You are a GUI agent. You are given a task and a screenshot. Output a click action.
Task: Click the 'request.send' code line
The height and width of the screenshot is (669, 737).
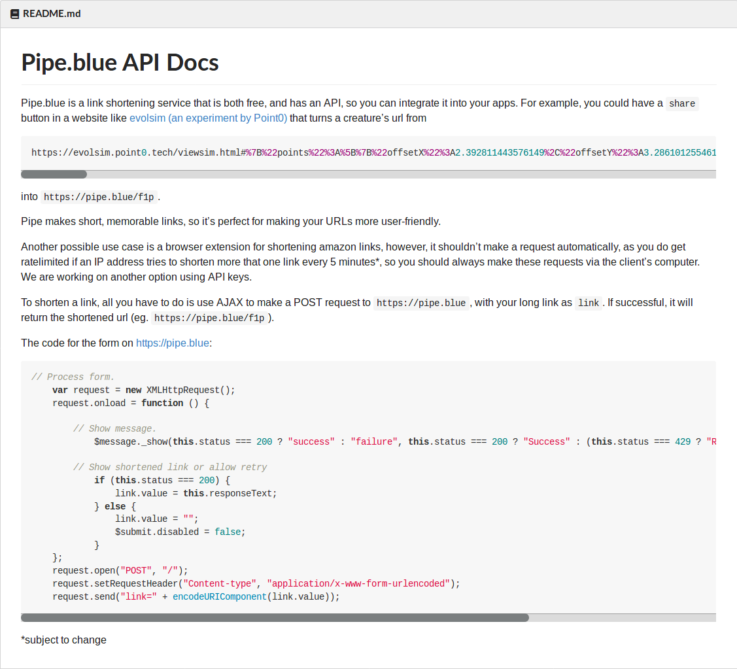(x=196, y=597)
